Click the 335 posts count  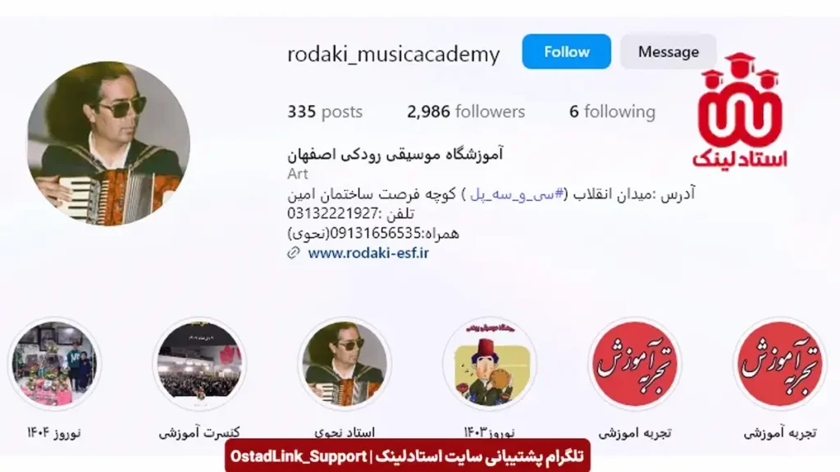pos(325,111)
